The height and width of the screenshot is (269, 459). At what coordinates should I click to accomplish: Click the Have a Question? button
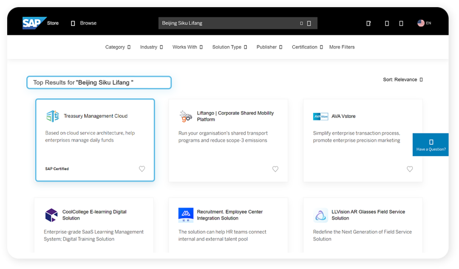pyautogui.click(x=431, y=145)
